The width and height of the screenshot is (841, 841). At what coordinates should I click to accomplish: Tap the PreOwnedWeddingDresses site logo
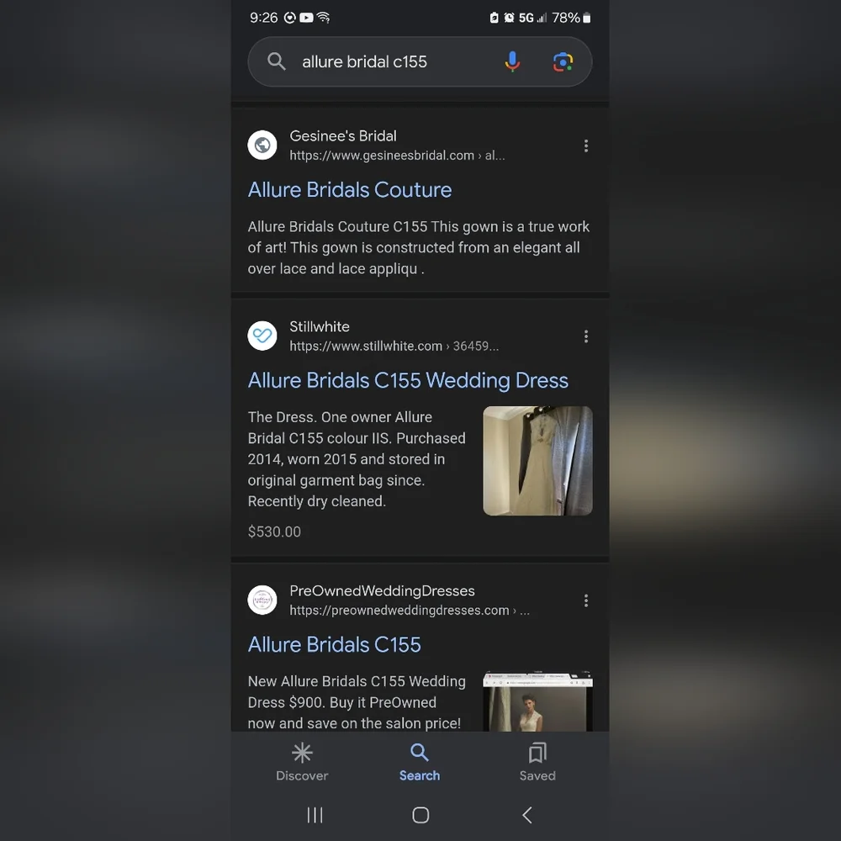(262, 600)
